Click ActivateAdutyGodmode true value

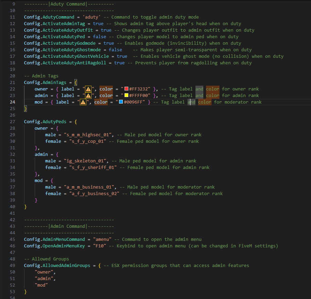109,43
